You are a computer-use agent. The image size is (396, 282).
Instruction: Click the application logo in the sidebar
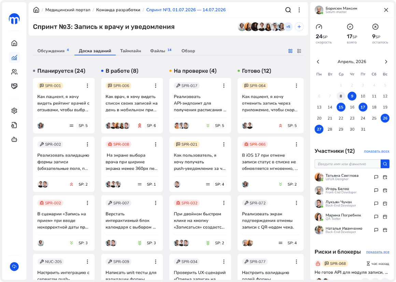[14, 19]
